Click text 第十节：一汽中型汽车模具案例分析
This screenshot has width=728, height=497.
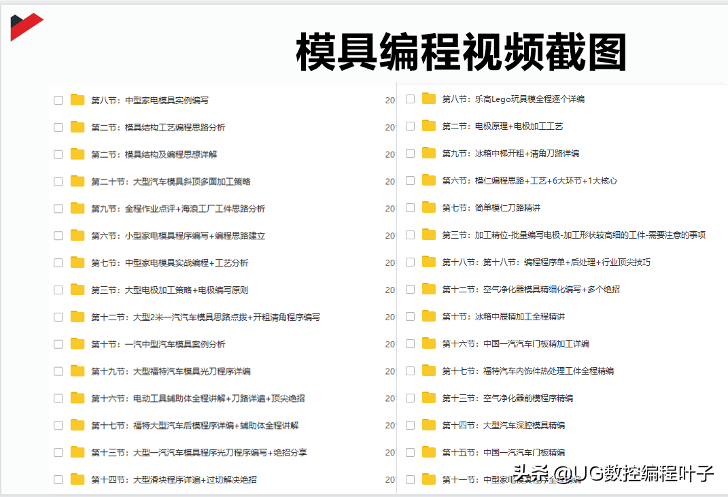pos(158,344)
